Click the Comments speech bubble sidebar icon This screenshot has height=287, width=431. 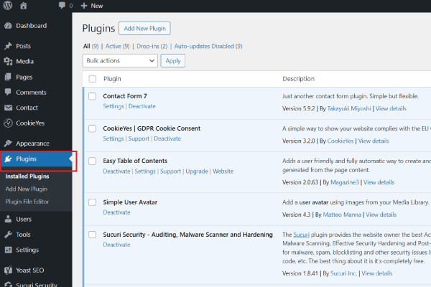(x=8, y=93)
